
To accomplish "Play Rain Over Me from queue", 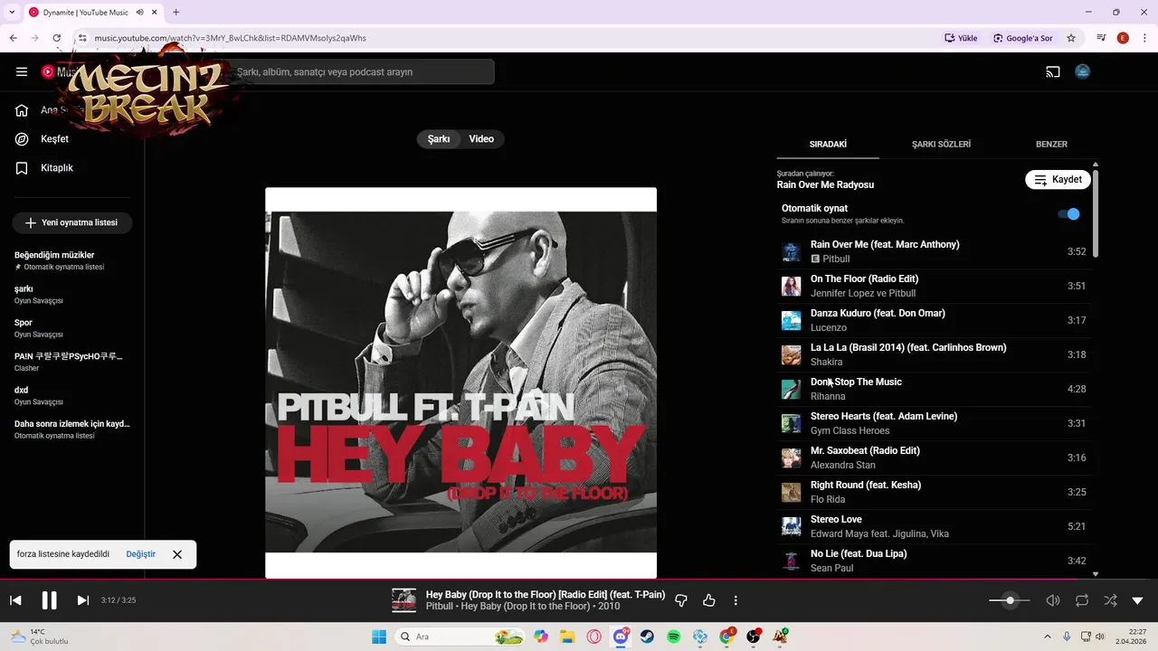I will (x=934, y=251).
